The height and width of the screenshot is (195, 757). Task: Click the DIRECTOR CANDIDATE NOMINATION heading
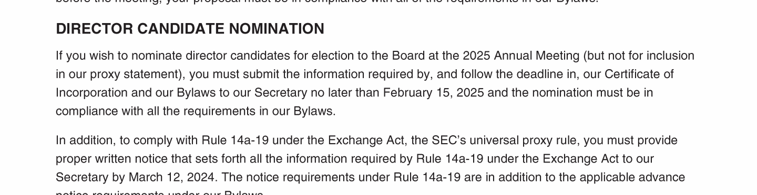pyautogui.click(x=190, y=29)
